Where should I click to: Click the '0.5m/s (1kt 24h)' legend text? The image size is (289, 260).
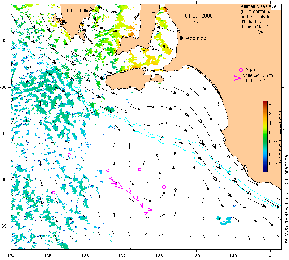(256, 26)
